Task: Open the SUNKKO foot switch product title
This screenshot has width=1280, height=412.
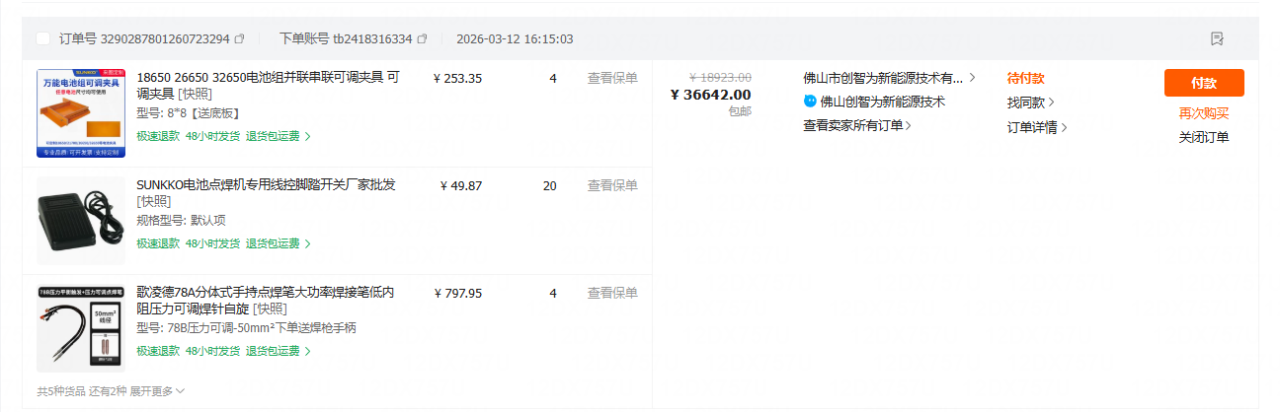Action: pos(266,185)
